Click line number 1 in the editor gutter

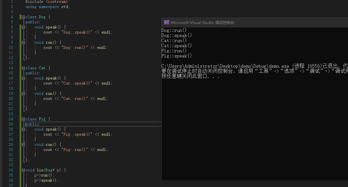point(12,2)
